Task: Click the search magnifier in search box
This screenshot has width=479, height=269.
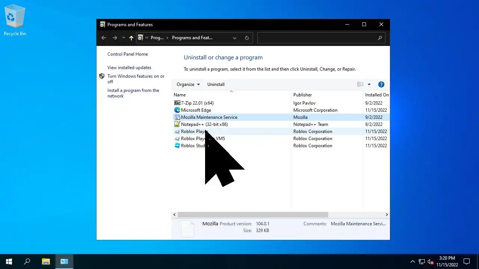Action: click(380, 38)
